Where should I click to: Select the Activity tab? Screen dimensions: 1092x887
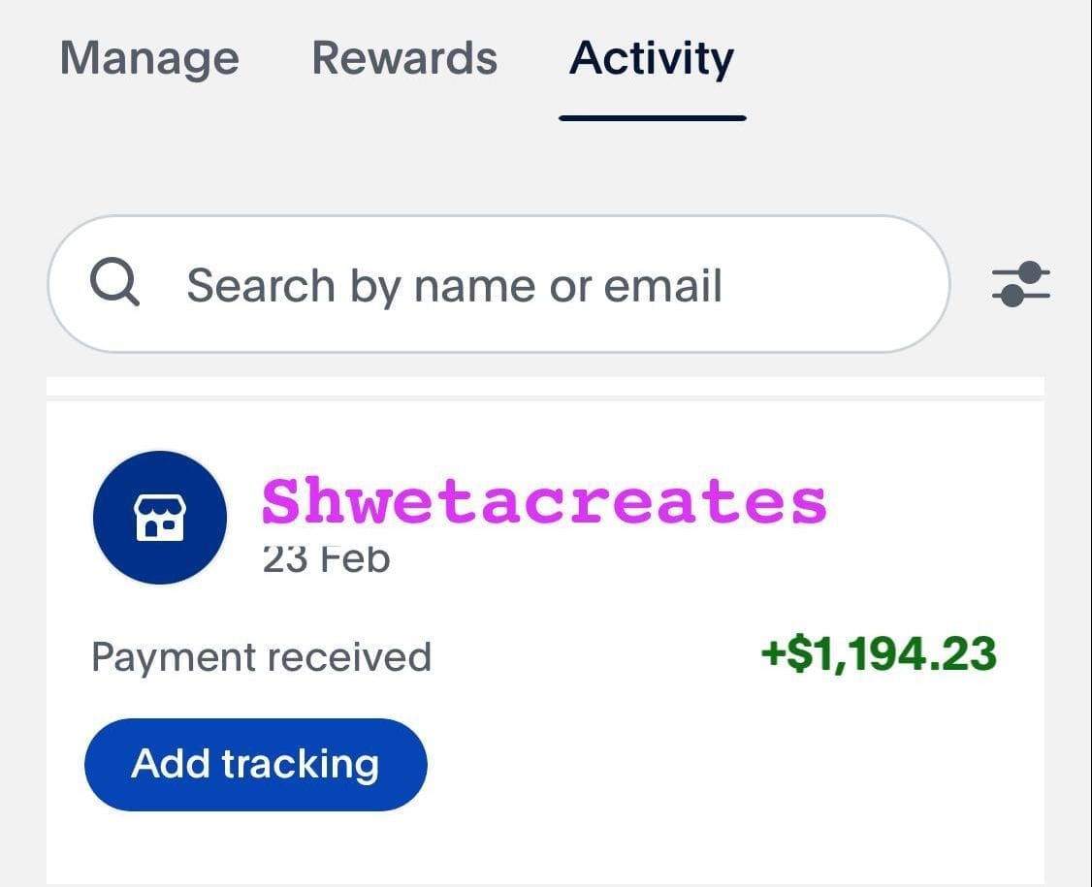651,58
